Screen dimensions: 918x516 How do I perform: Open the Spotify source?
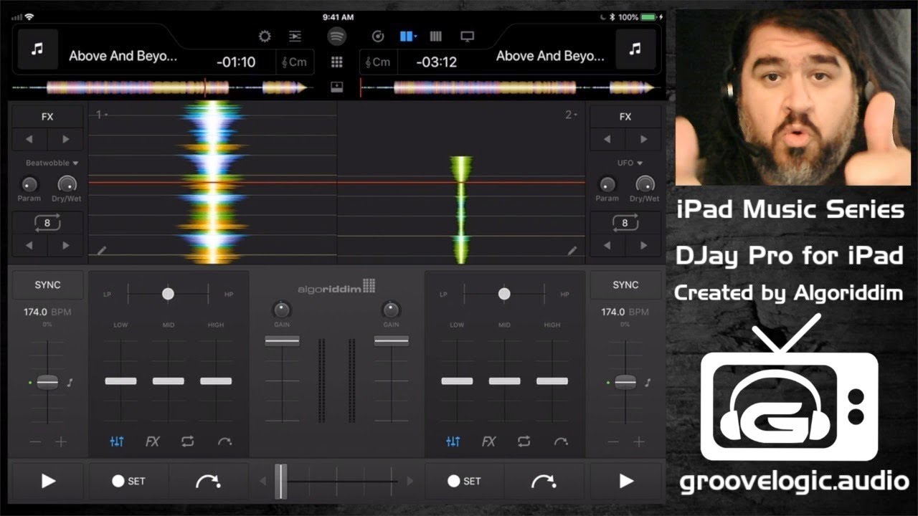(x=336, y=37)
